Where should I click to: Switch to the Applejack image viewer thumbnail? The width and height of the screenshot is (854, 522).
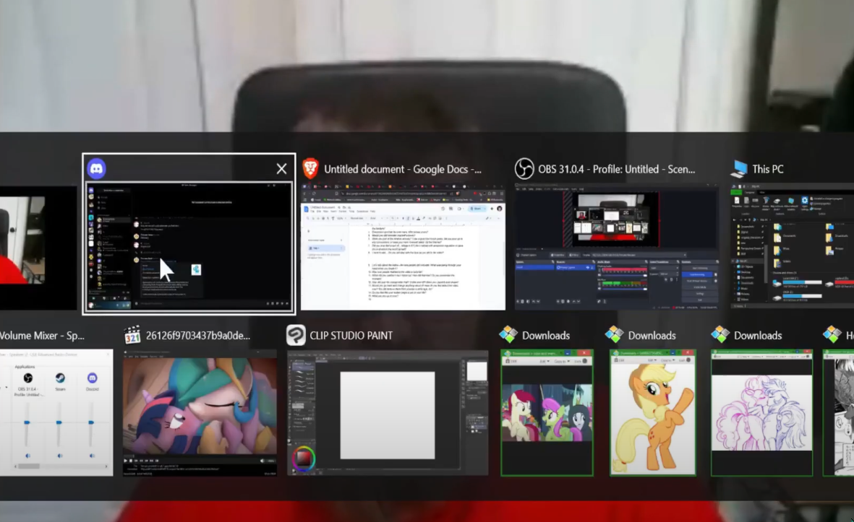pyautogui.click(x=652, y=413)
